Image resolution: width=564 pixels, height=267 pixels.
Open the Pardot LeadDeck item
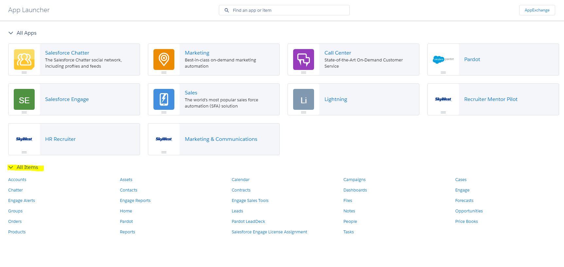248,221
